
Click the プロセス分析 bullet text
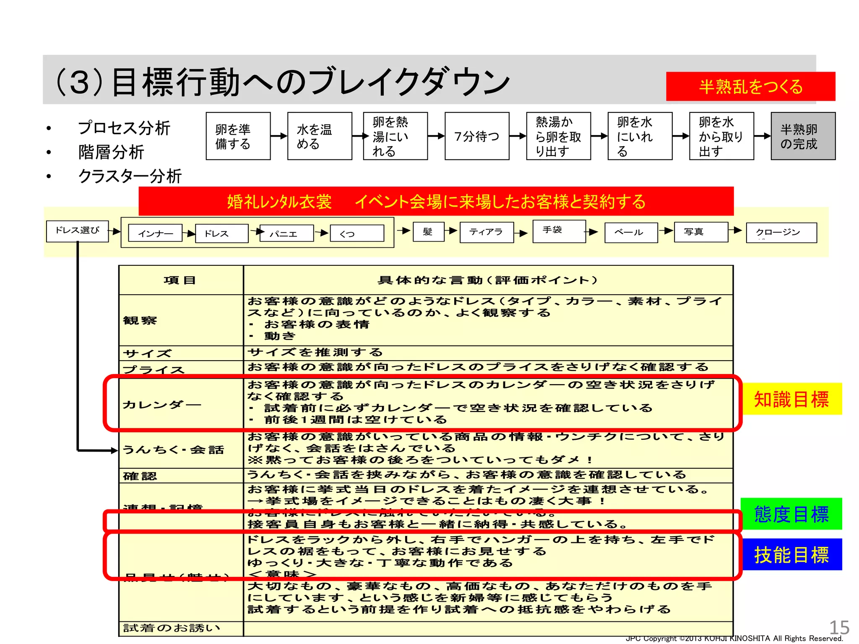(x=124, y=128)
